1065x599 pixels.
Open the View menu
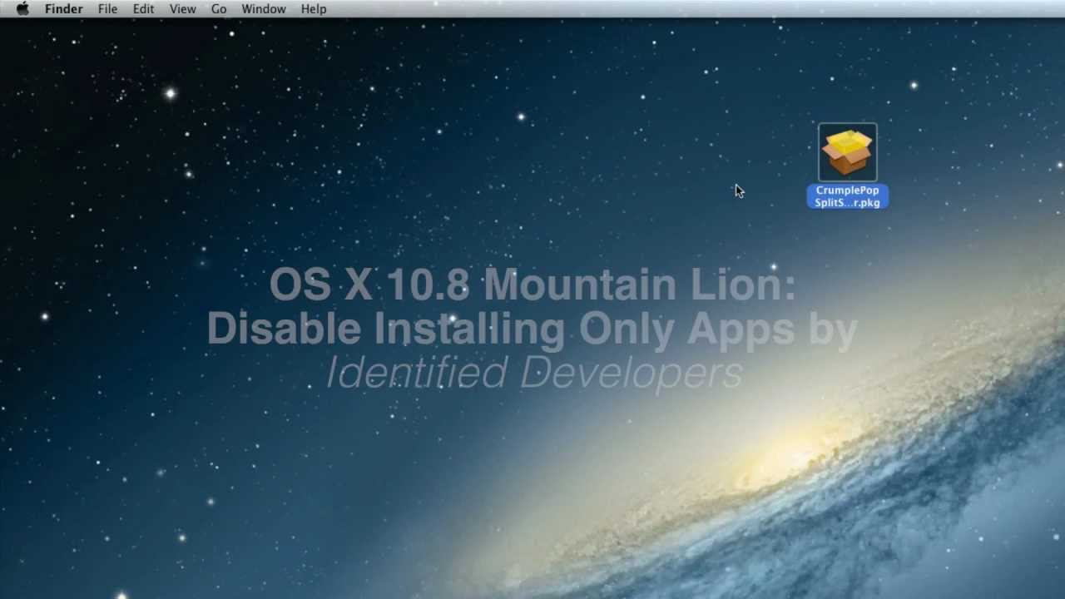coord(182,9)
